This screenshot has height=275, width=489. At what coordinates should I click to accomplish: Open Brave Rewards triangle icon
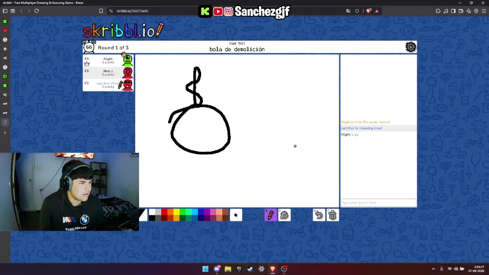tap(376, 11)
